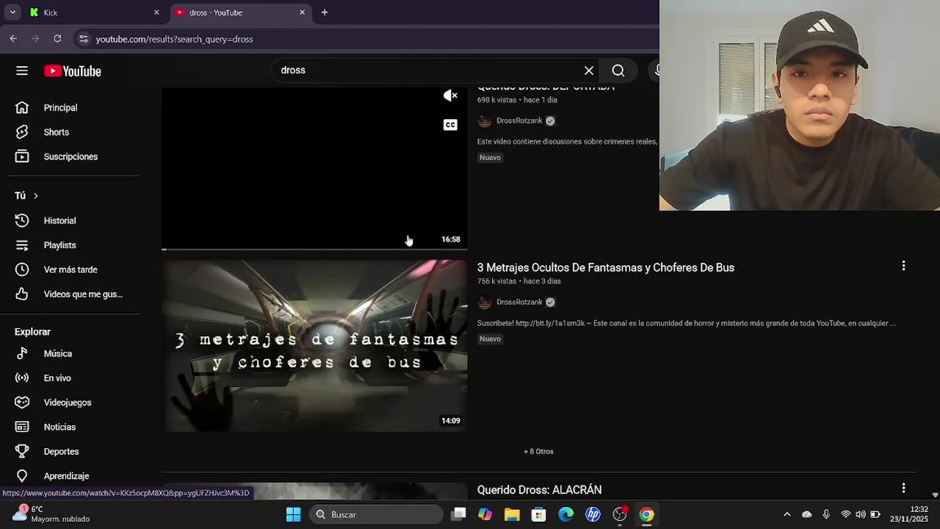The height and width of the screenshot is (529, 940).
Task: Open 'Querido Dross: ALACRÁN' title link
Action: [x=539, y=490]
